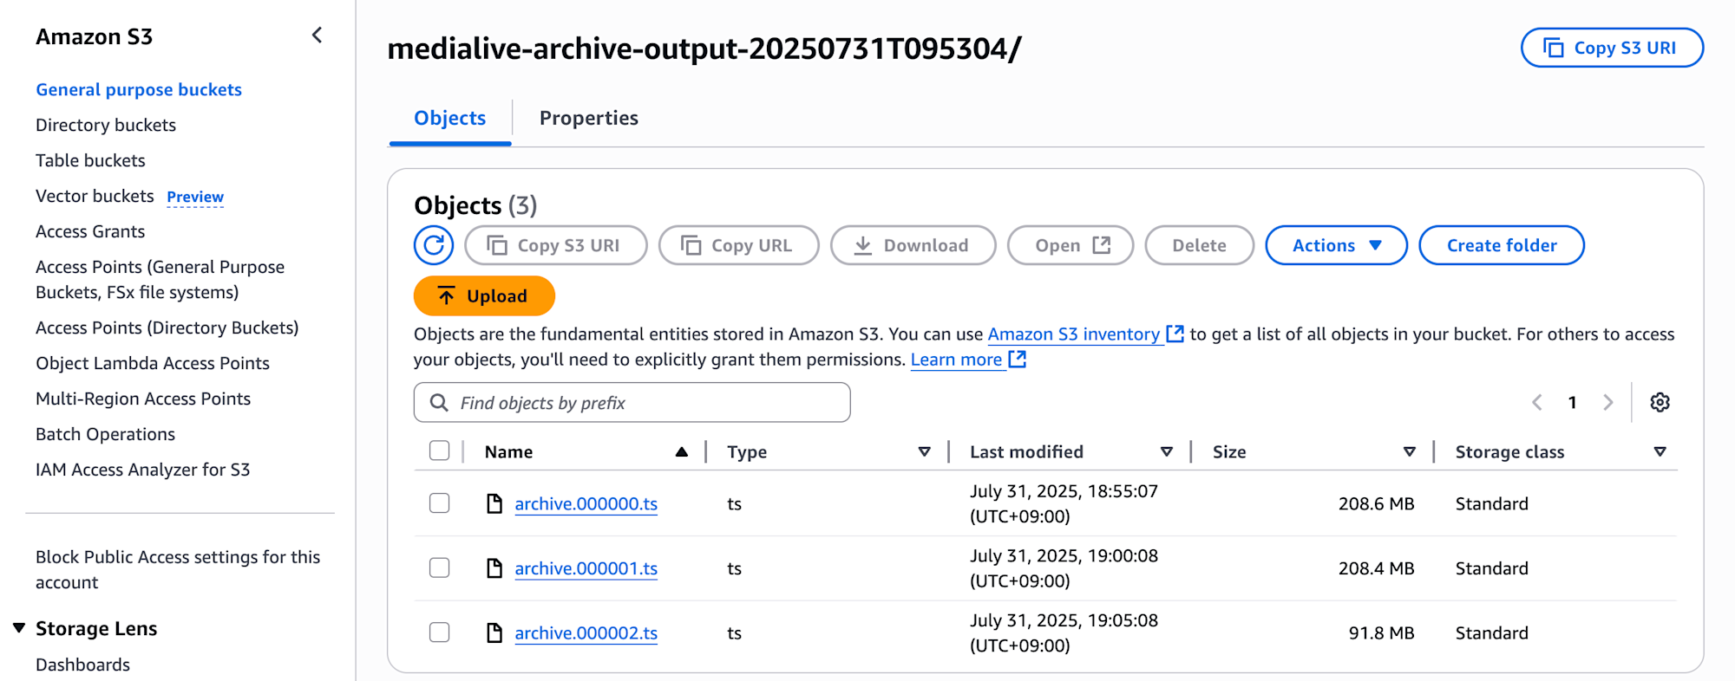Open the archive.000001.ts object link
Screen dimensions: 1735x681
(586, 568)
